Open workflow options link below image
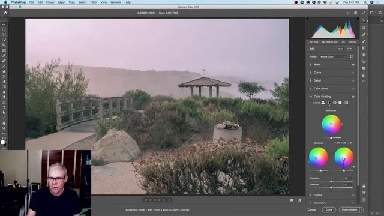Screen dimensions: 384x216 pos(157,210)
